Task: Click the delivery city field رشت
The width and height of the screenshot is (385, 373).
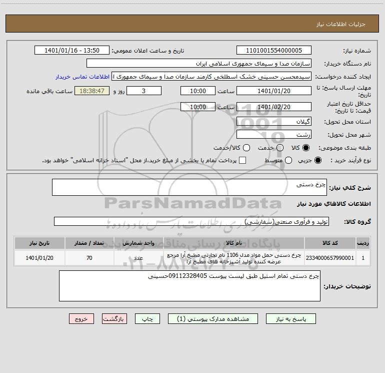Action: [x=274, y=135]
